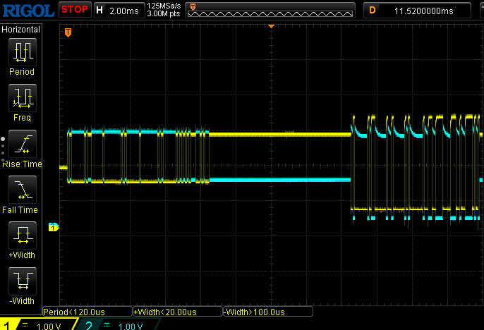Select the Period<120.0us result box
This screenshot has width=484, height=330.
point(87,312)
